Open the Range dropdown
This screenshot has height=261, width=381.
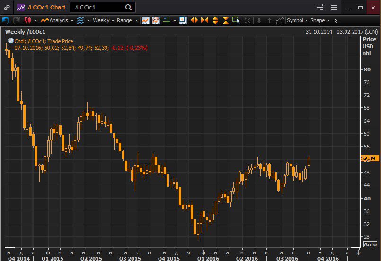(x=127, y=20)
